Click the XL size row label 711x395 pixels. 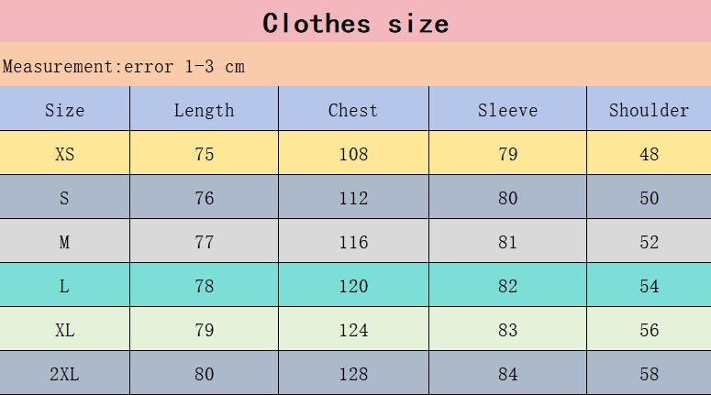[64, 330]
